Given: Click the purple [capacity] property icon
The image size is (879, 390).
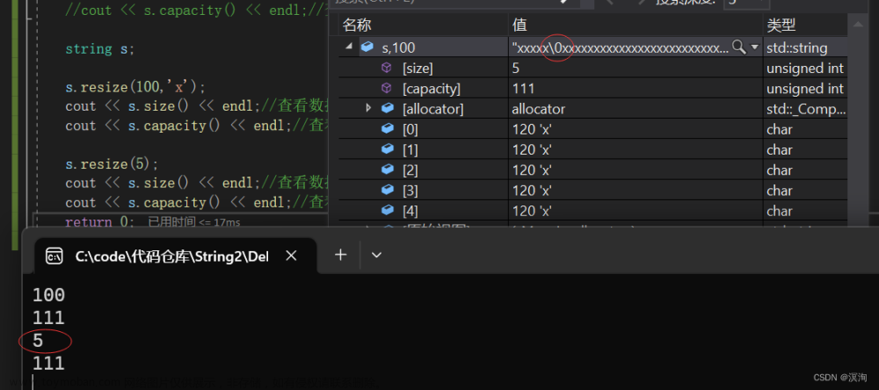Looking at the screenshot, I should (386, 88).
